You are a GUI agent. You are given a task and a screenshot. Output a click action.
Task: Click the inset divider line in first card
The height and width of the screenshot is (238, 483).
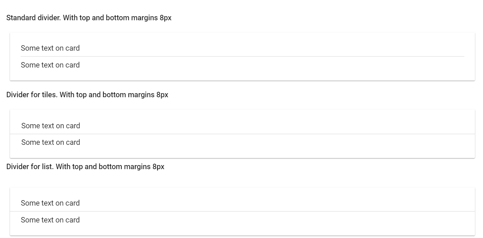pyautogui.click(x=242, y=56)
